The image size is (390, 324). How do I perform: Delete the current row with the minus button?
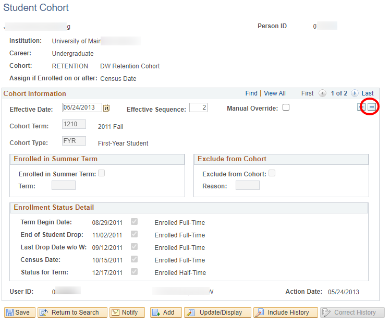(x=372, y=107)
